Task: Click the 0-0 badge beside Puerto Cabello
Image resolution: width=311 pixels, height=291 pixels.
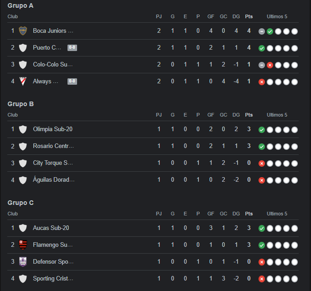Action: (72, 47)
